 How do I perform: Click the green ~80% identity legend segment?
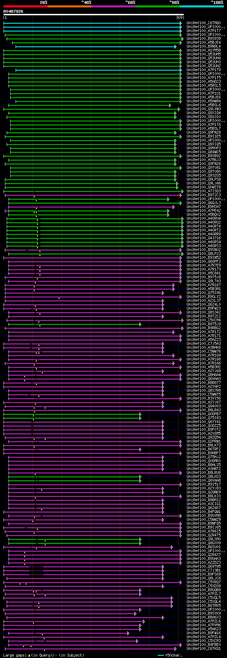click(157, 6)
